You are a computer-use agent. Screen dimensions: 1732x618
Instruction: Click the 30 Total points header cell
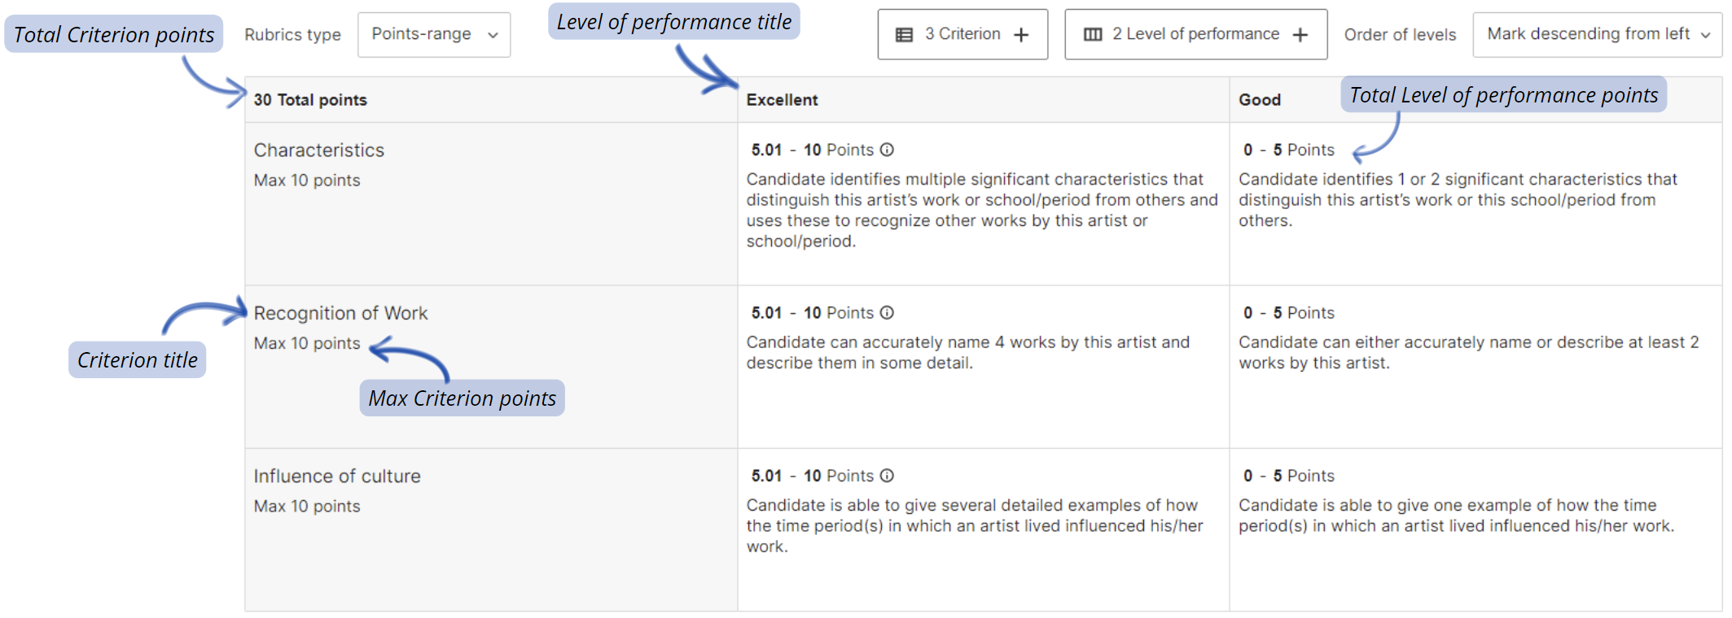point(310,100)
